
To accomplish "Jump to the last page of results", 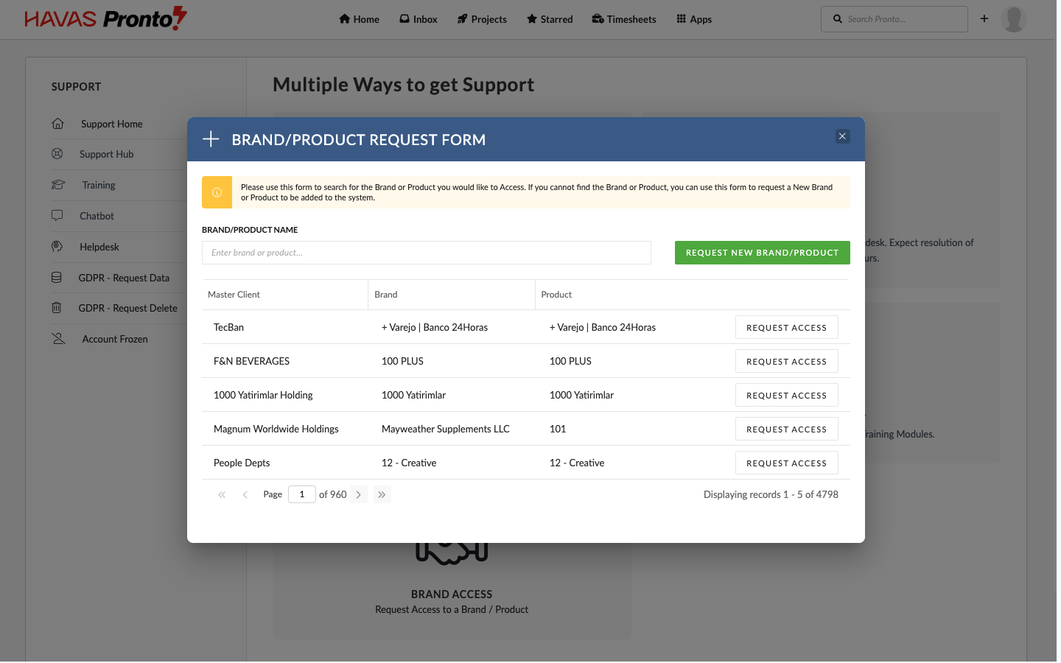I will 382,495.
